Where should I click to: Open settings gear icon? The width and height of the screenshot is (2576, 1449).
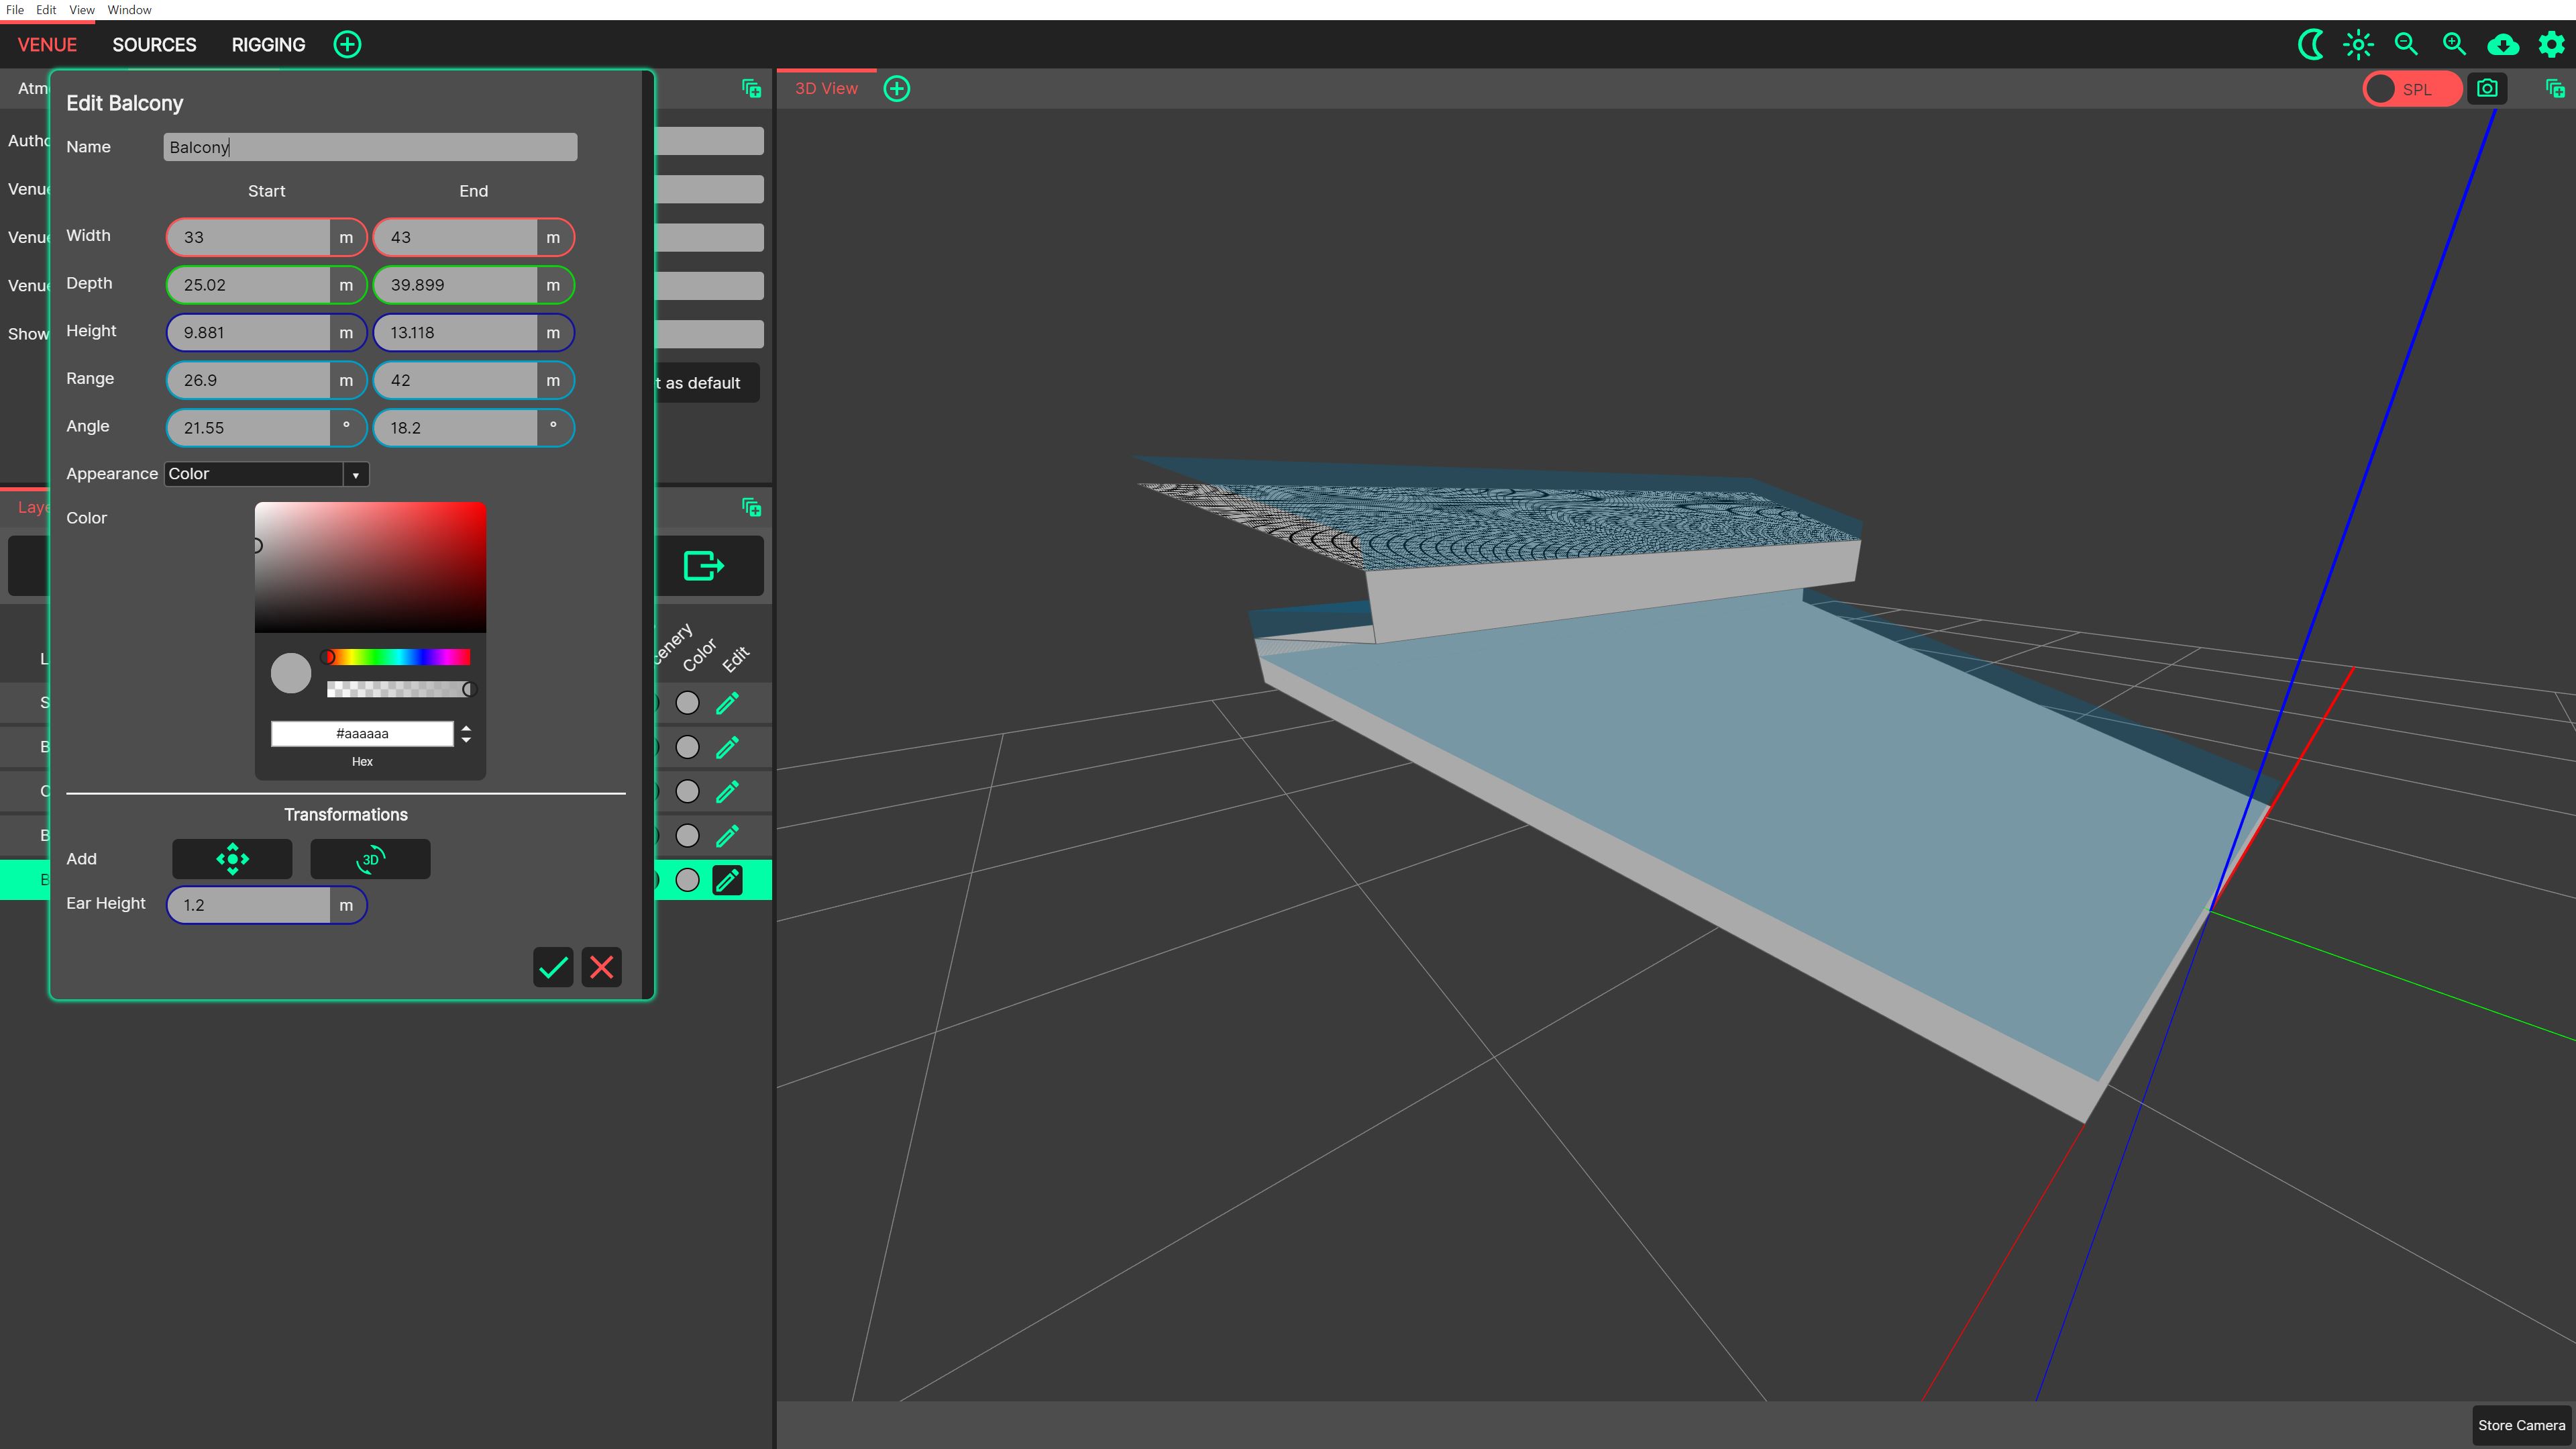coord(2551,44)
